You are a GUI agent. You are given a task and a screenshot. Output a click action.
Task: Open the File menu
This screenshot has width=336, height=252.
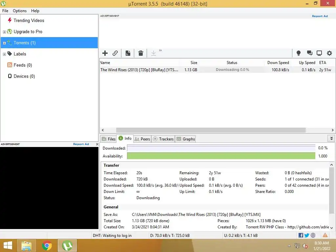5,11
